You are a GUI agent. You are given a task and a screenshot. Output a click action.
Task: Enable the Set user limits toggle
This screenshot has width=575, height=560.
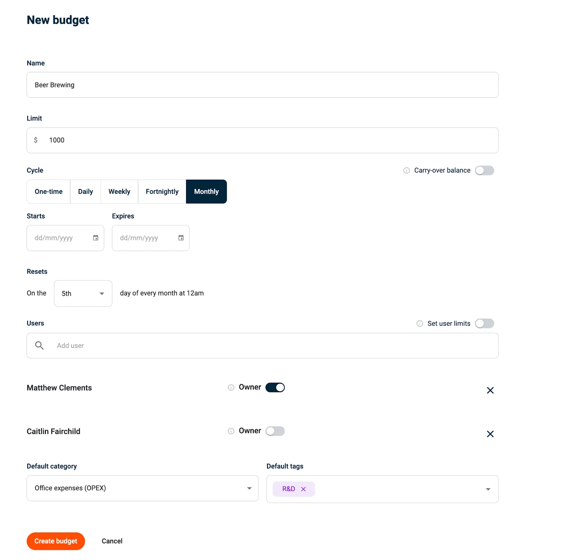pos(484,323)
